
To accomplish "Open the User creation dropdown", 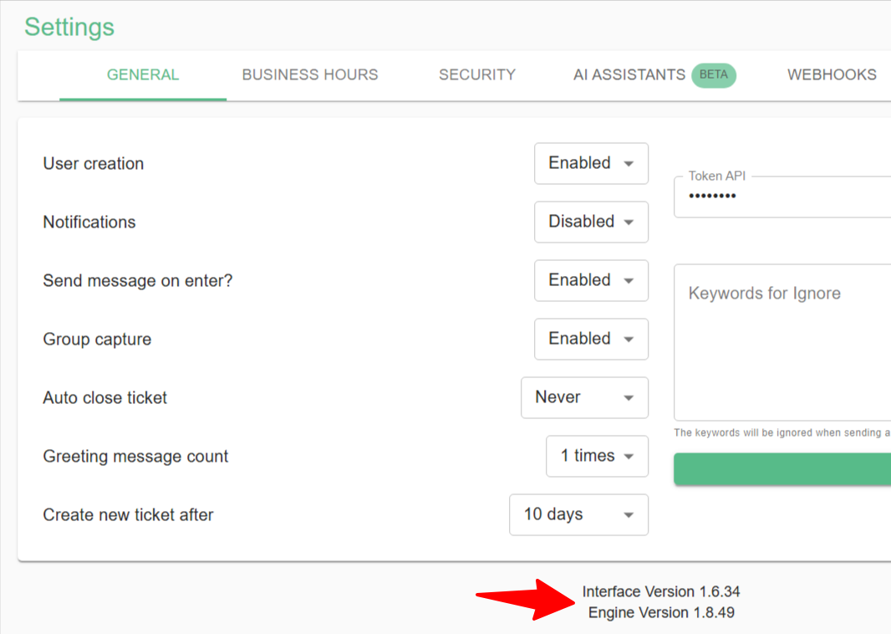I will coord(591,163).
